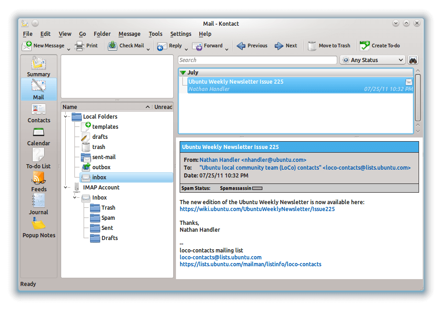Click the Spamassassin spam status bar
The image size is (442, 309).
[x=257, y=188]
